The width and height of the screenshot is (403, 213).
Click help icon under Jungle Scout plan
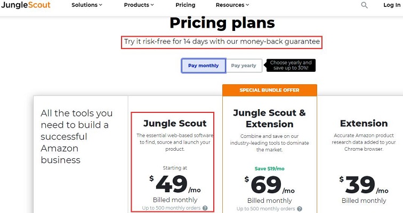click(205, 208)
